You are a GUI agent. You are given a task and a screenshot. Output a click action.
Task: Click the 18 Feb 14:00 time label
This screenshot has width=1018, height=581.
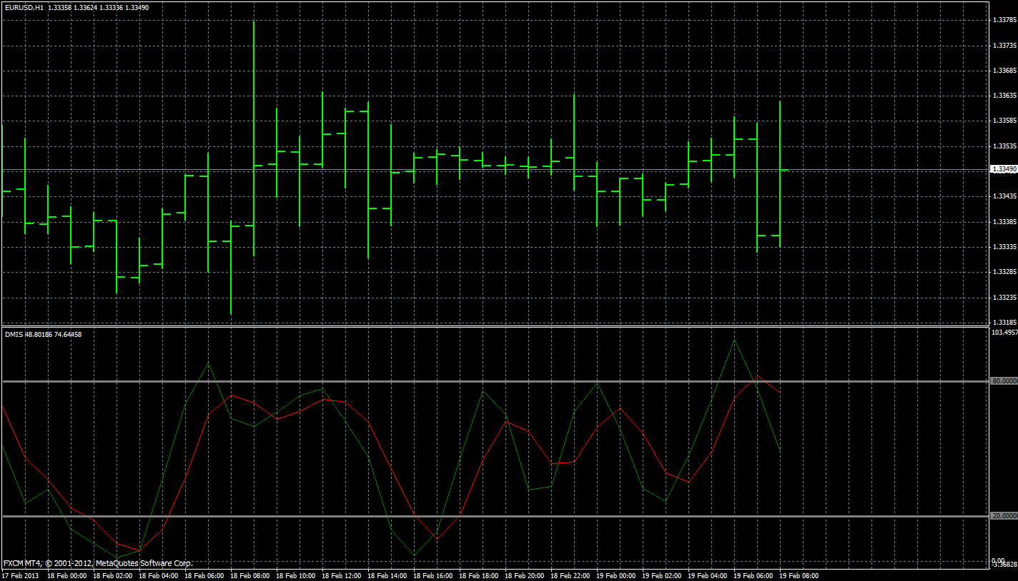tap(387, 575)
